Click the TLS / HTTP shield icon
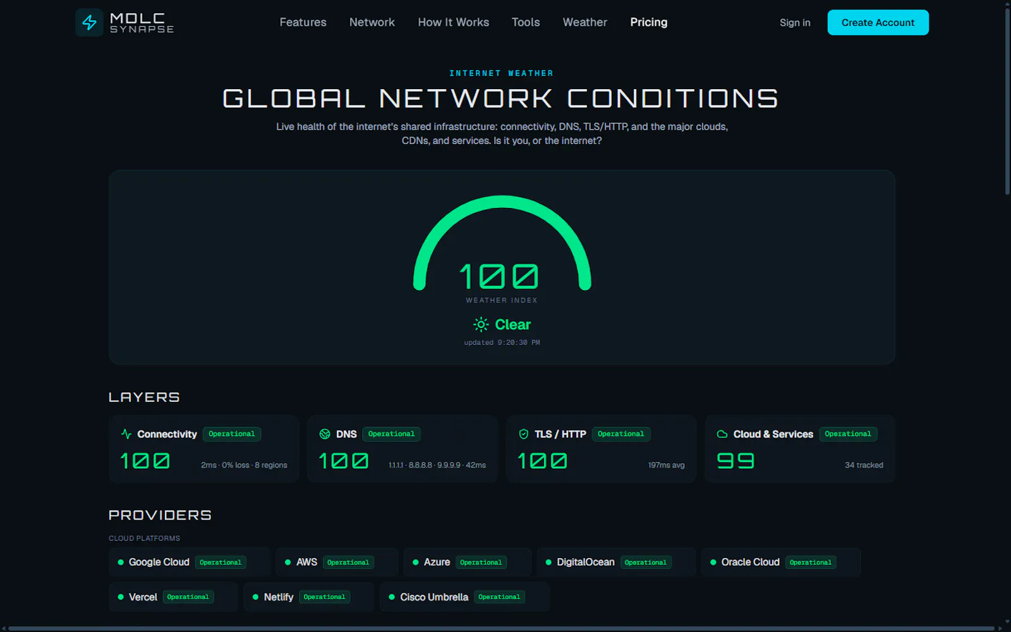The image size is (1011, 632). [523, 434]
